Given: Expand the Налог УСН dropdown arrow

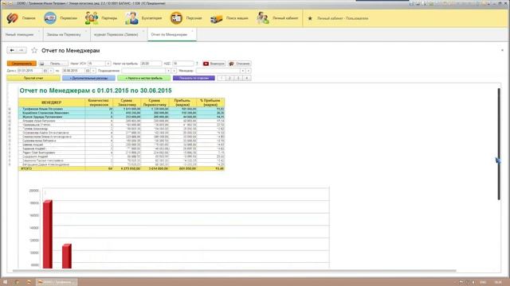Looking at the screenshot, I should (108, 64).
